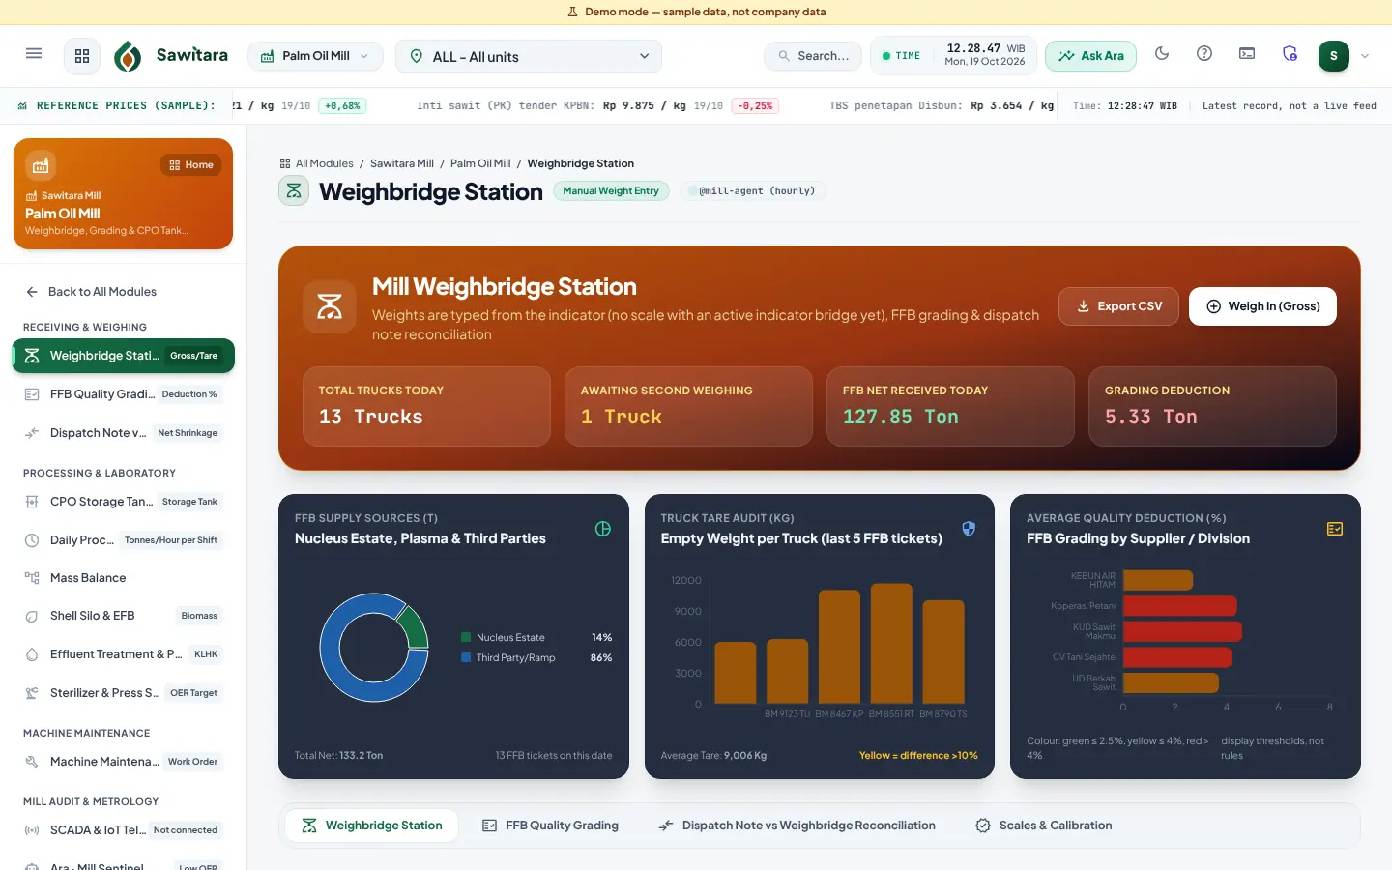Image resolution: width=1392 pixels, height=870 pixels.
Task: Click the shield security icon in header
Action: coord(1290,54)
